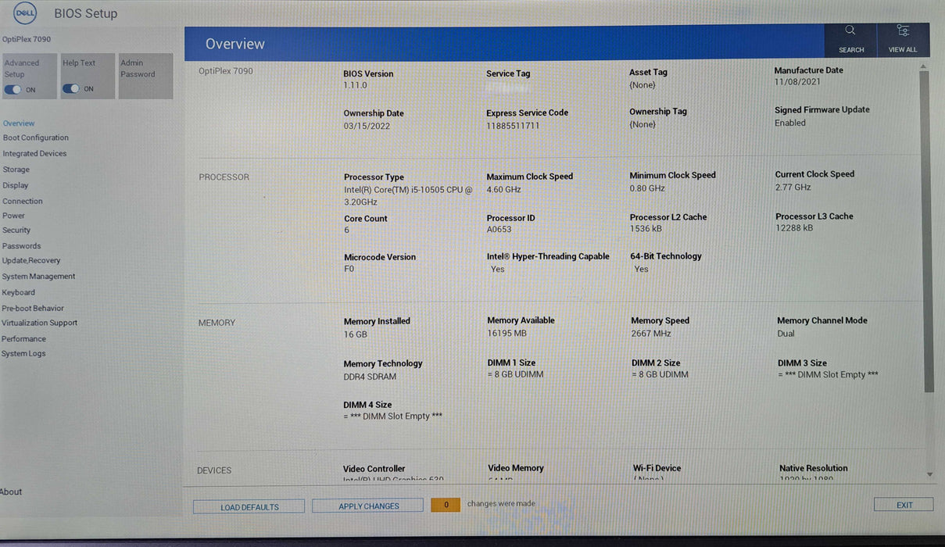
Task: Go to Storage settings
Action: coord(16,170)
